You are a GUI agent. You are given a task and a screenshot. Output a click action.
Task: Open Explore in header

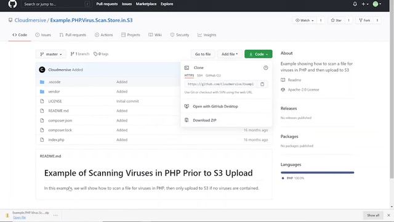coord(167,4)
